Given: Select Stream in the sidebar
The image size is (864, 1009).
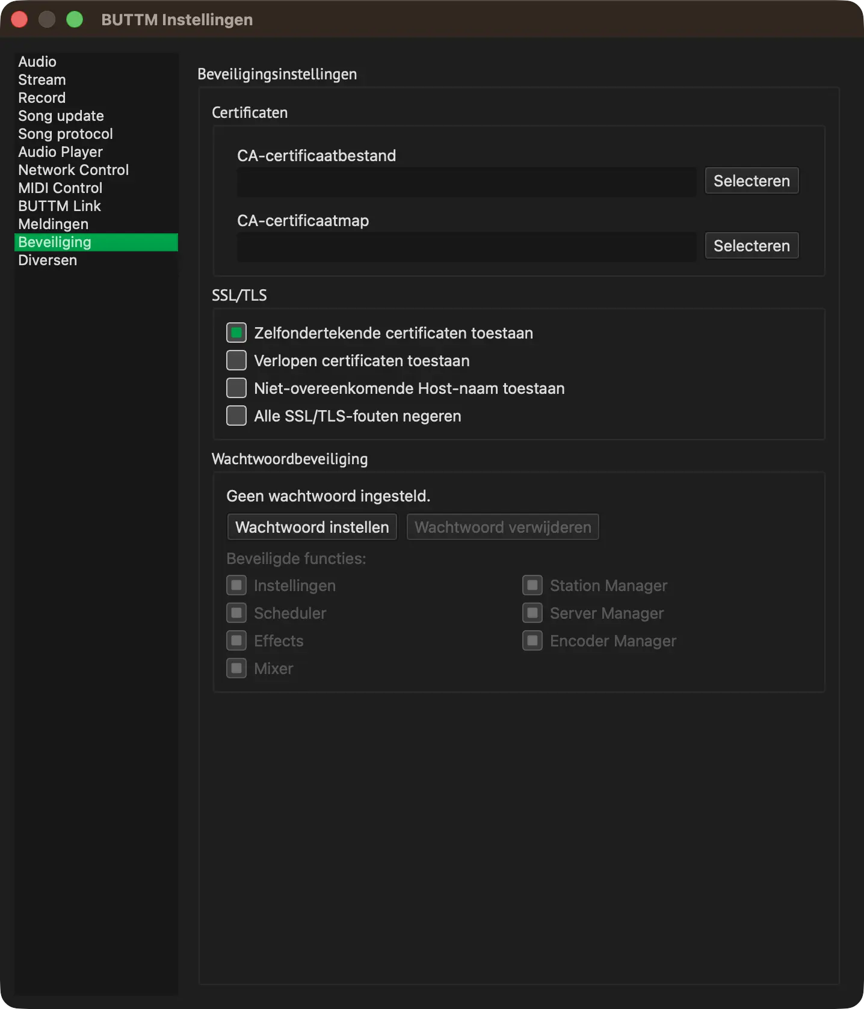Looking at the screenshot, I should click(96, 80).
